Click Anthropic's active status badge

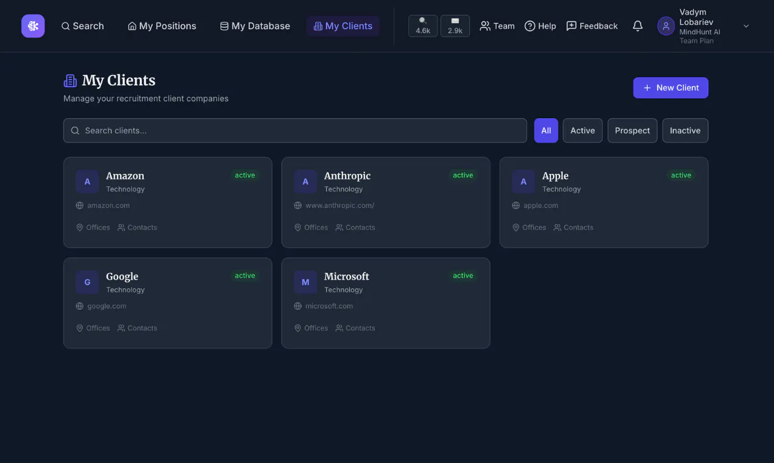(463, 175)
